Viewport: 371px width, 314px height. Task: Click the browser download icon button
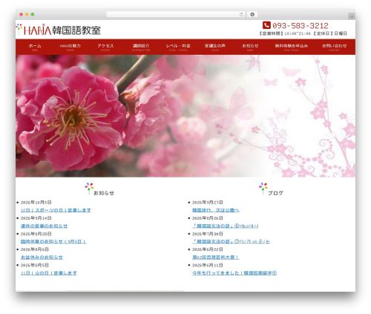(x=252, y=15)
